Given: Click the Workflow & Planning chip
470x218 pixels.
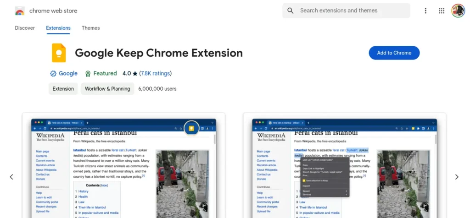Looking at the screenshot, I should click(x=107, y=89).
